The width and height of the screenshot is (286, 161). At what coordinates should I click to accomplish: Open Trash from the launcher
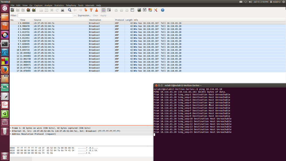(x=5, y=156)
